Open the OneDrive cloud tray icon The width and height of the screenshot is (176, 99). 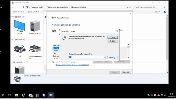(x=158, y=95)
